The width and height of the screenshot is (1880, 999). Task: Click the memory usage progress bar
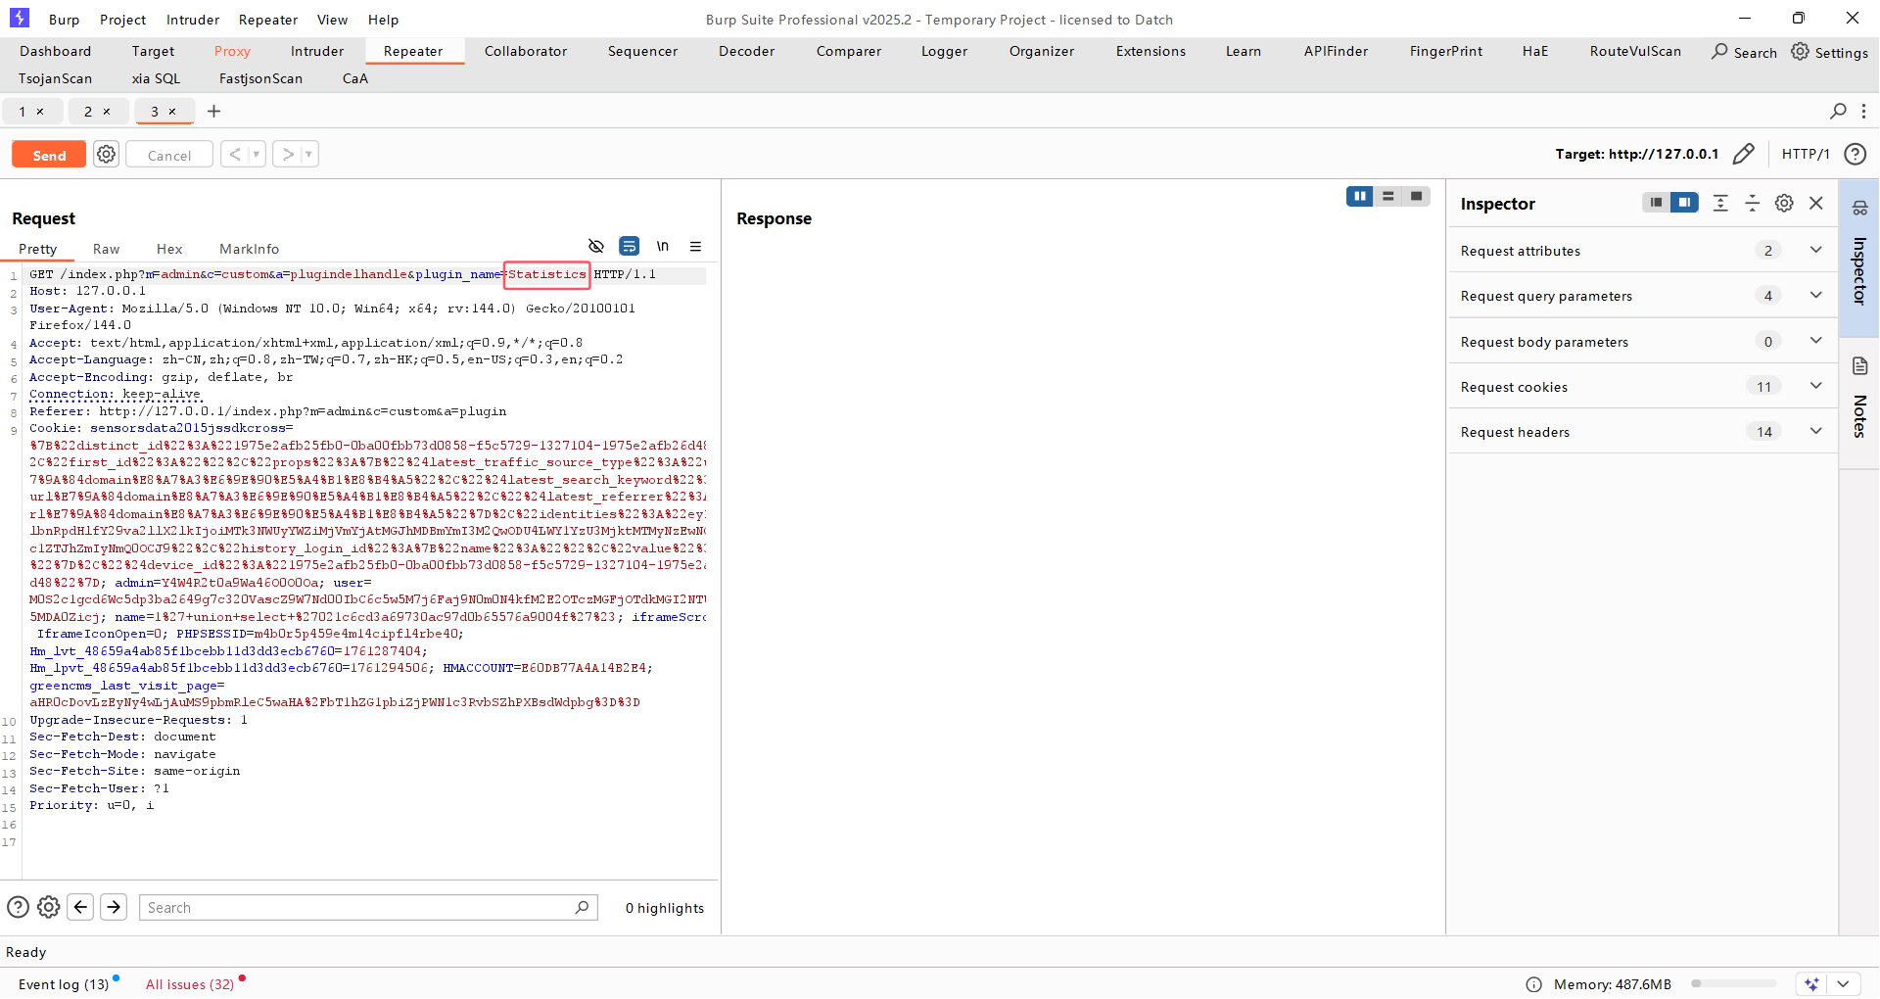coord(1733,984)
